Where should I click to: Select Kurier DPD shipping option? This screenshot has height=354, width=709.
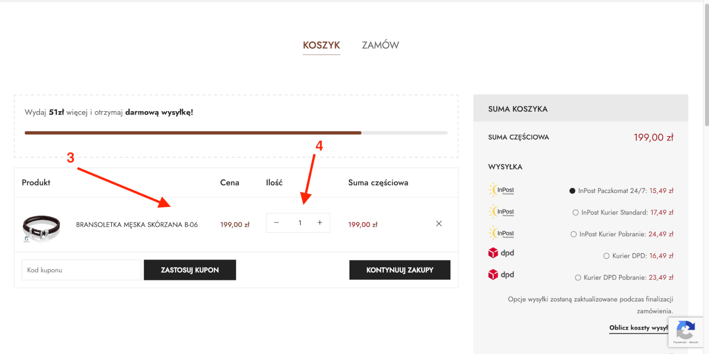tap(606, 256)
